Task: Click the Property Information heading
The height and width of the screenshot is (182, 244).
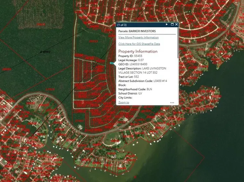Action: (138, 51)
